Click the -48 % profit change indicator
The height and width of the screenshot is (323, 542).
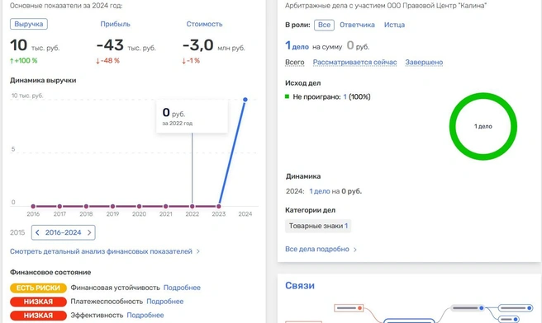click(x=107, y=61)
